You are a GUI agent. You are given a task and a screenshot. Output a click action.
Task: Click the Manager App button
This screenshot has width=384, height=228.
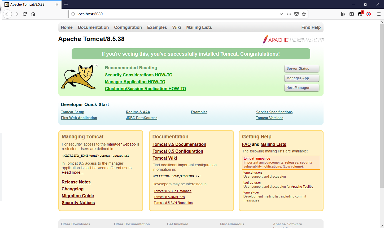pyautogui.click(x=302, y=78)
